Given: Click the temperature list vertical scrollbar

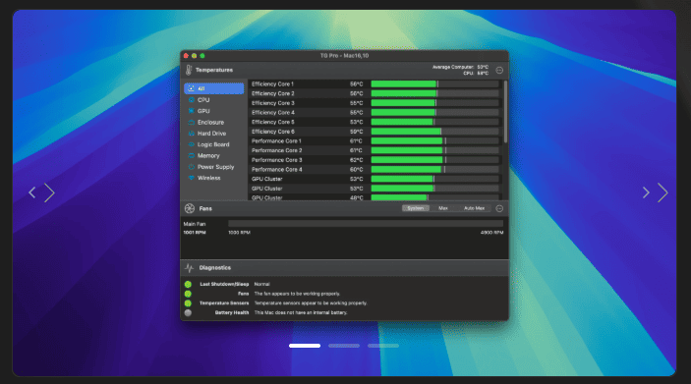Looking at the screenshot, I should click(505, 112).
